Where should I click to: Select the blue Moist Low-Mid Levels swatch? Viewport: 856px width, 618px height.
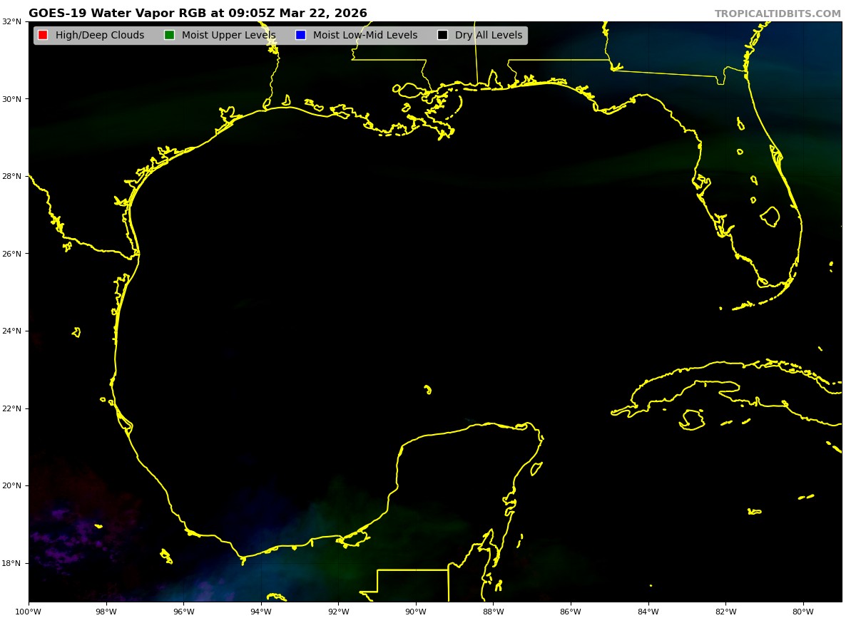point(300,36)
